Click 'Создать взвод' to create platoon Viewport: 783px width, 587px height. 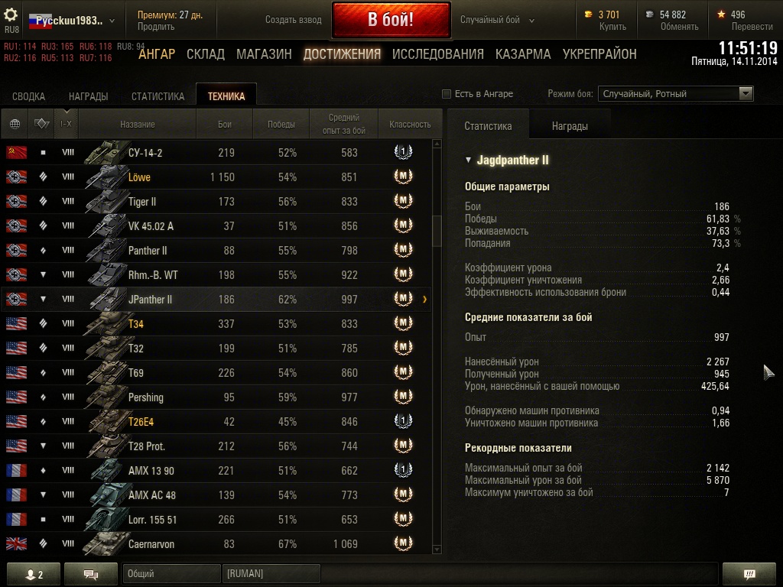pyautogui.click(x=293, y=20)
